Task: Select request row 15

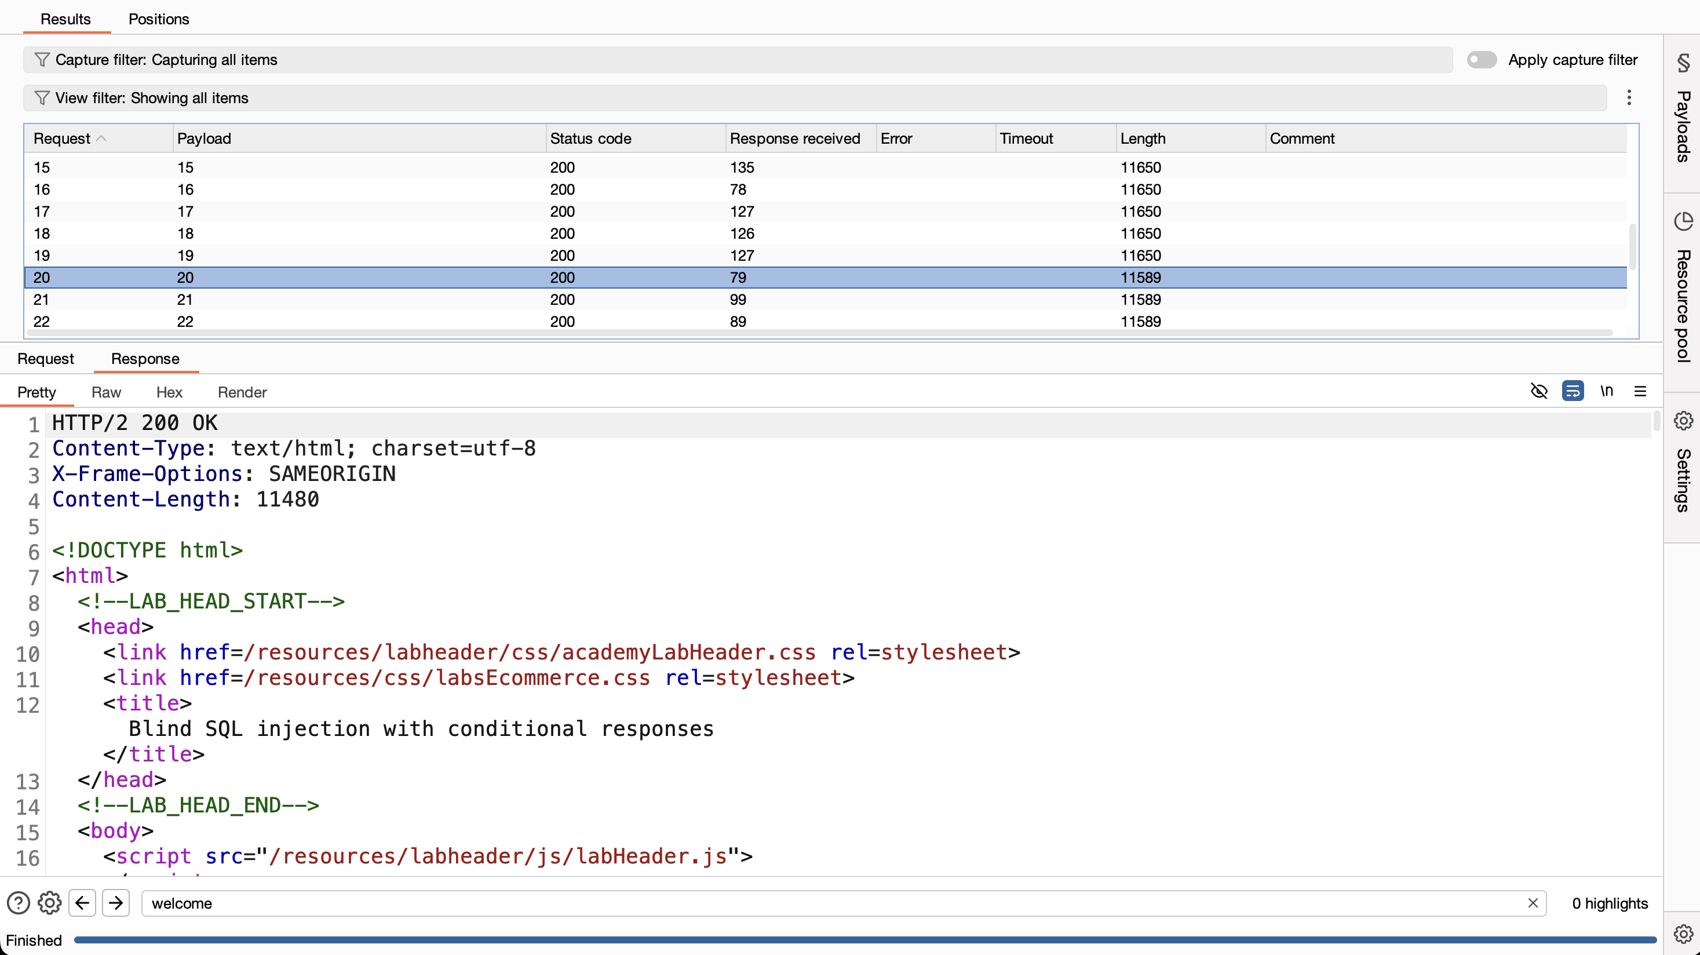Action: pyautogui.click(x=825, y=167)
